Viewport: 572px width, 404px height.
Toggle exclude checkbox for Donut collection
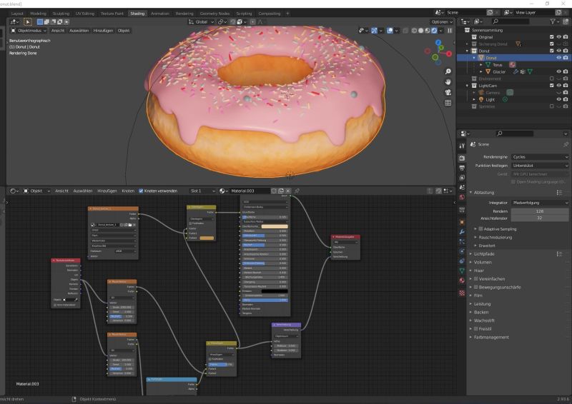pos(551,51)
